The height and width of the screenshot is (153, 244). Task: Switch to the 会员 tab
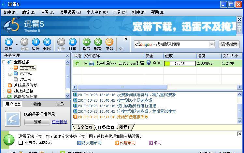coord(60,104)
